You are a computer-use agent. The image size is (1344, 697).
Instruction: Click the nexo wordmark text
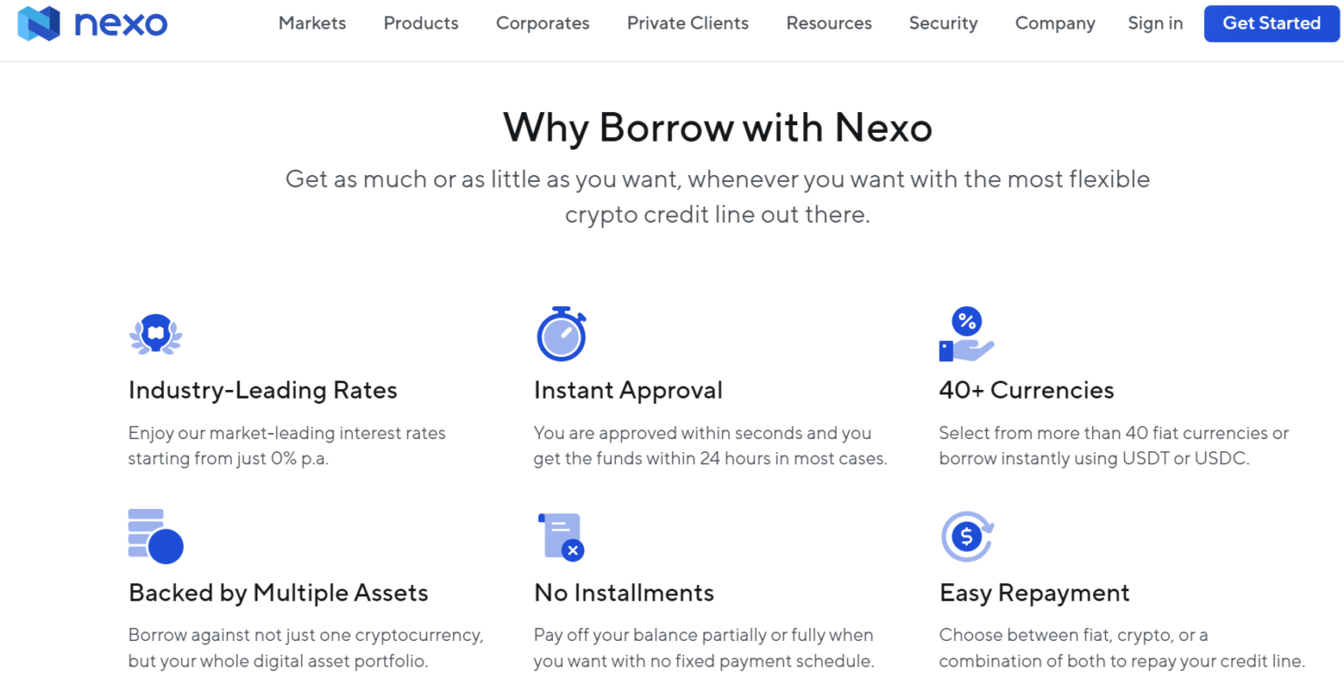click(121, 24)
